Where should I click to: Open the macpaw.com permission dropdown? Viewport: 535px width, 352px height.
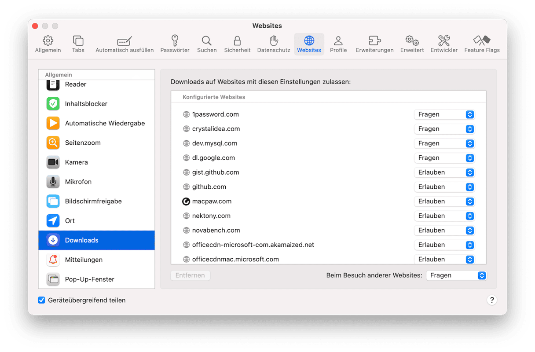(x=444, y=202)
